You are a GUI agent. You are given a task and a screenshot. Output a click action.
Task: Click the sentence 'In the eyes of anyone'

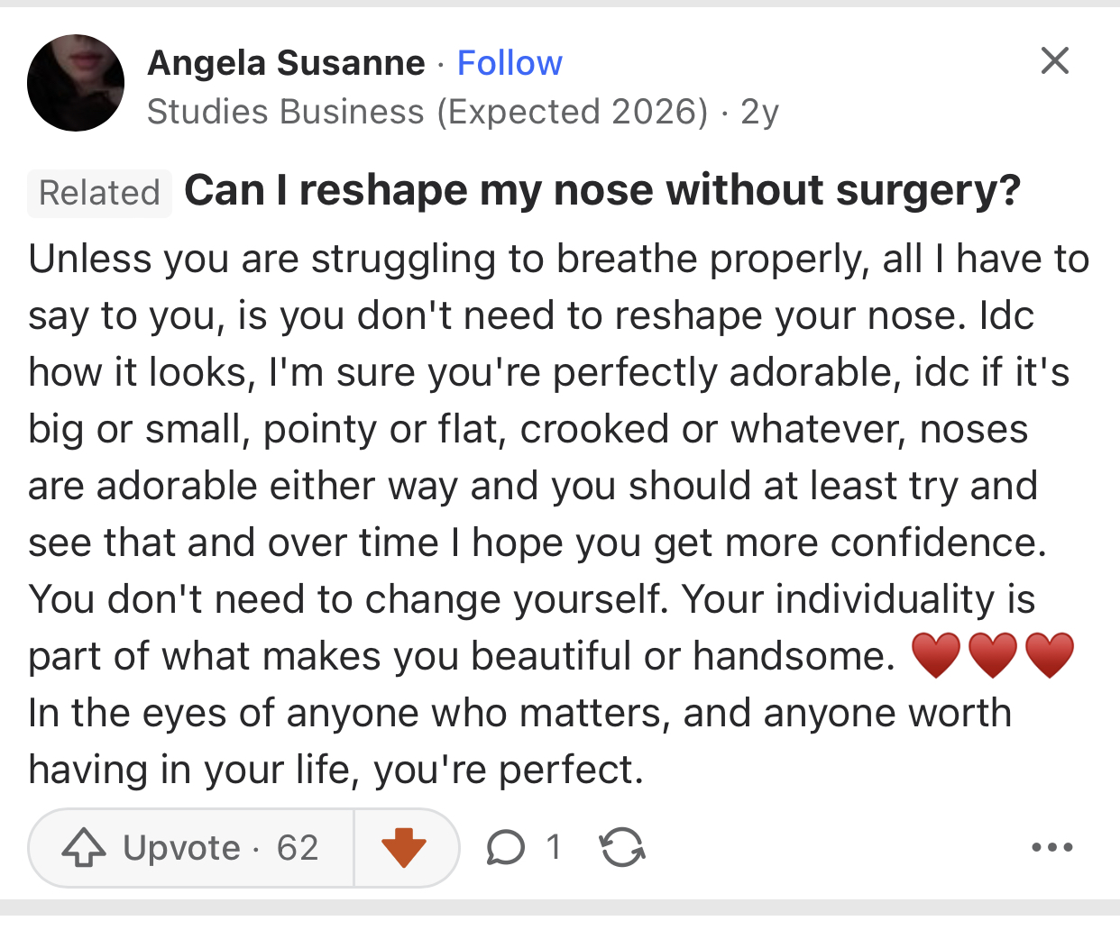click(x=519, y=741)
